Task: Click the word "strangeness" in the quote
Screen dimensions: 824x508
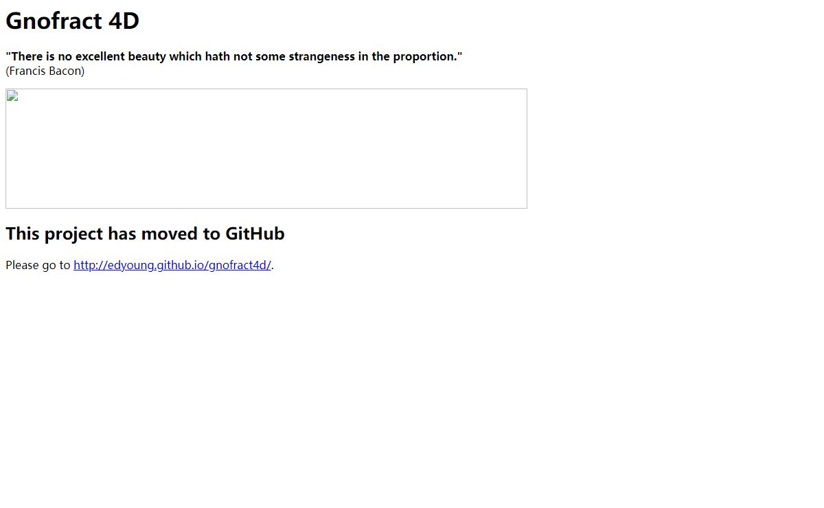Action: tap(321, 56)
